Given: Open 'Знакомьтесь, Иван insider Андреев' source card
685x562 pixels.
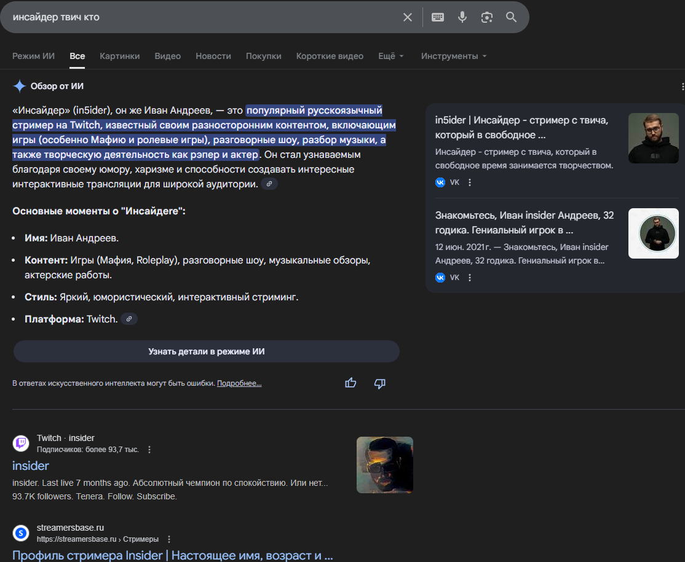Looking at the screenshot, I should pos(525,222).
